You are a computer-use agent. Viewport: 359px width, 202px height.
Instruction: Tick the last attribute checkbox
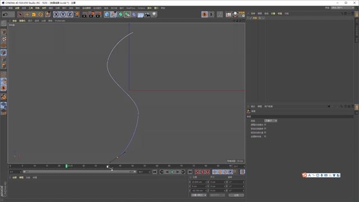[265, 136]
